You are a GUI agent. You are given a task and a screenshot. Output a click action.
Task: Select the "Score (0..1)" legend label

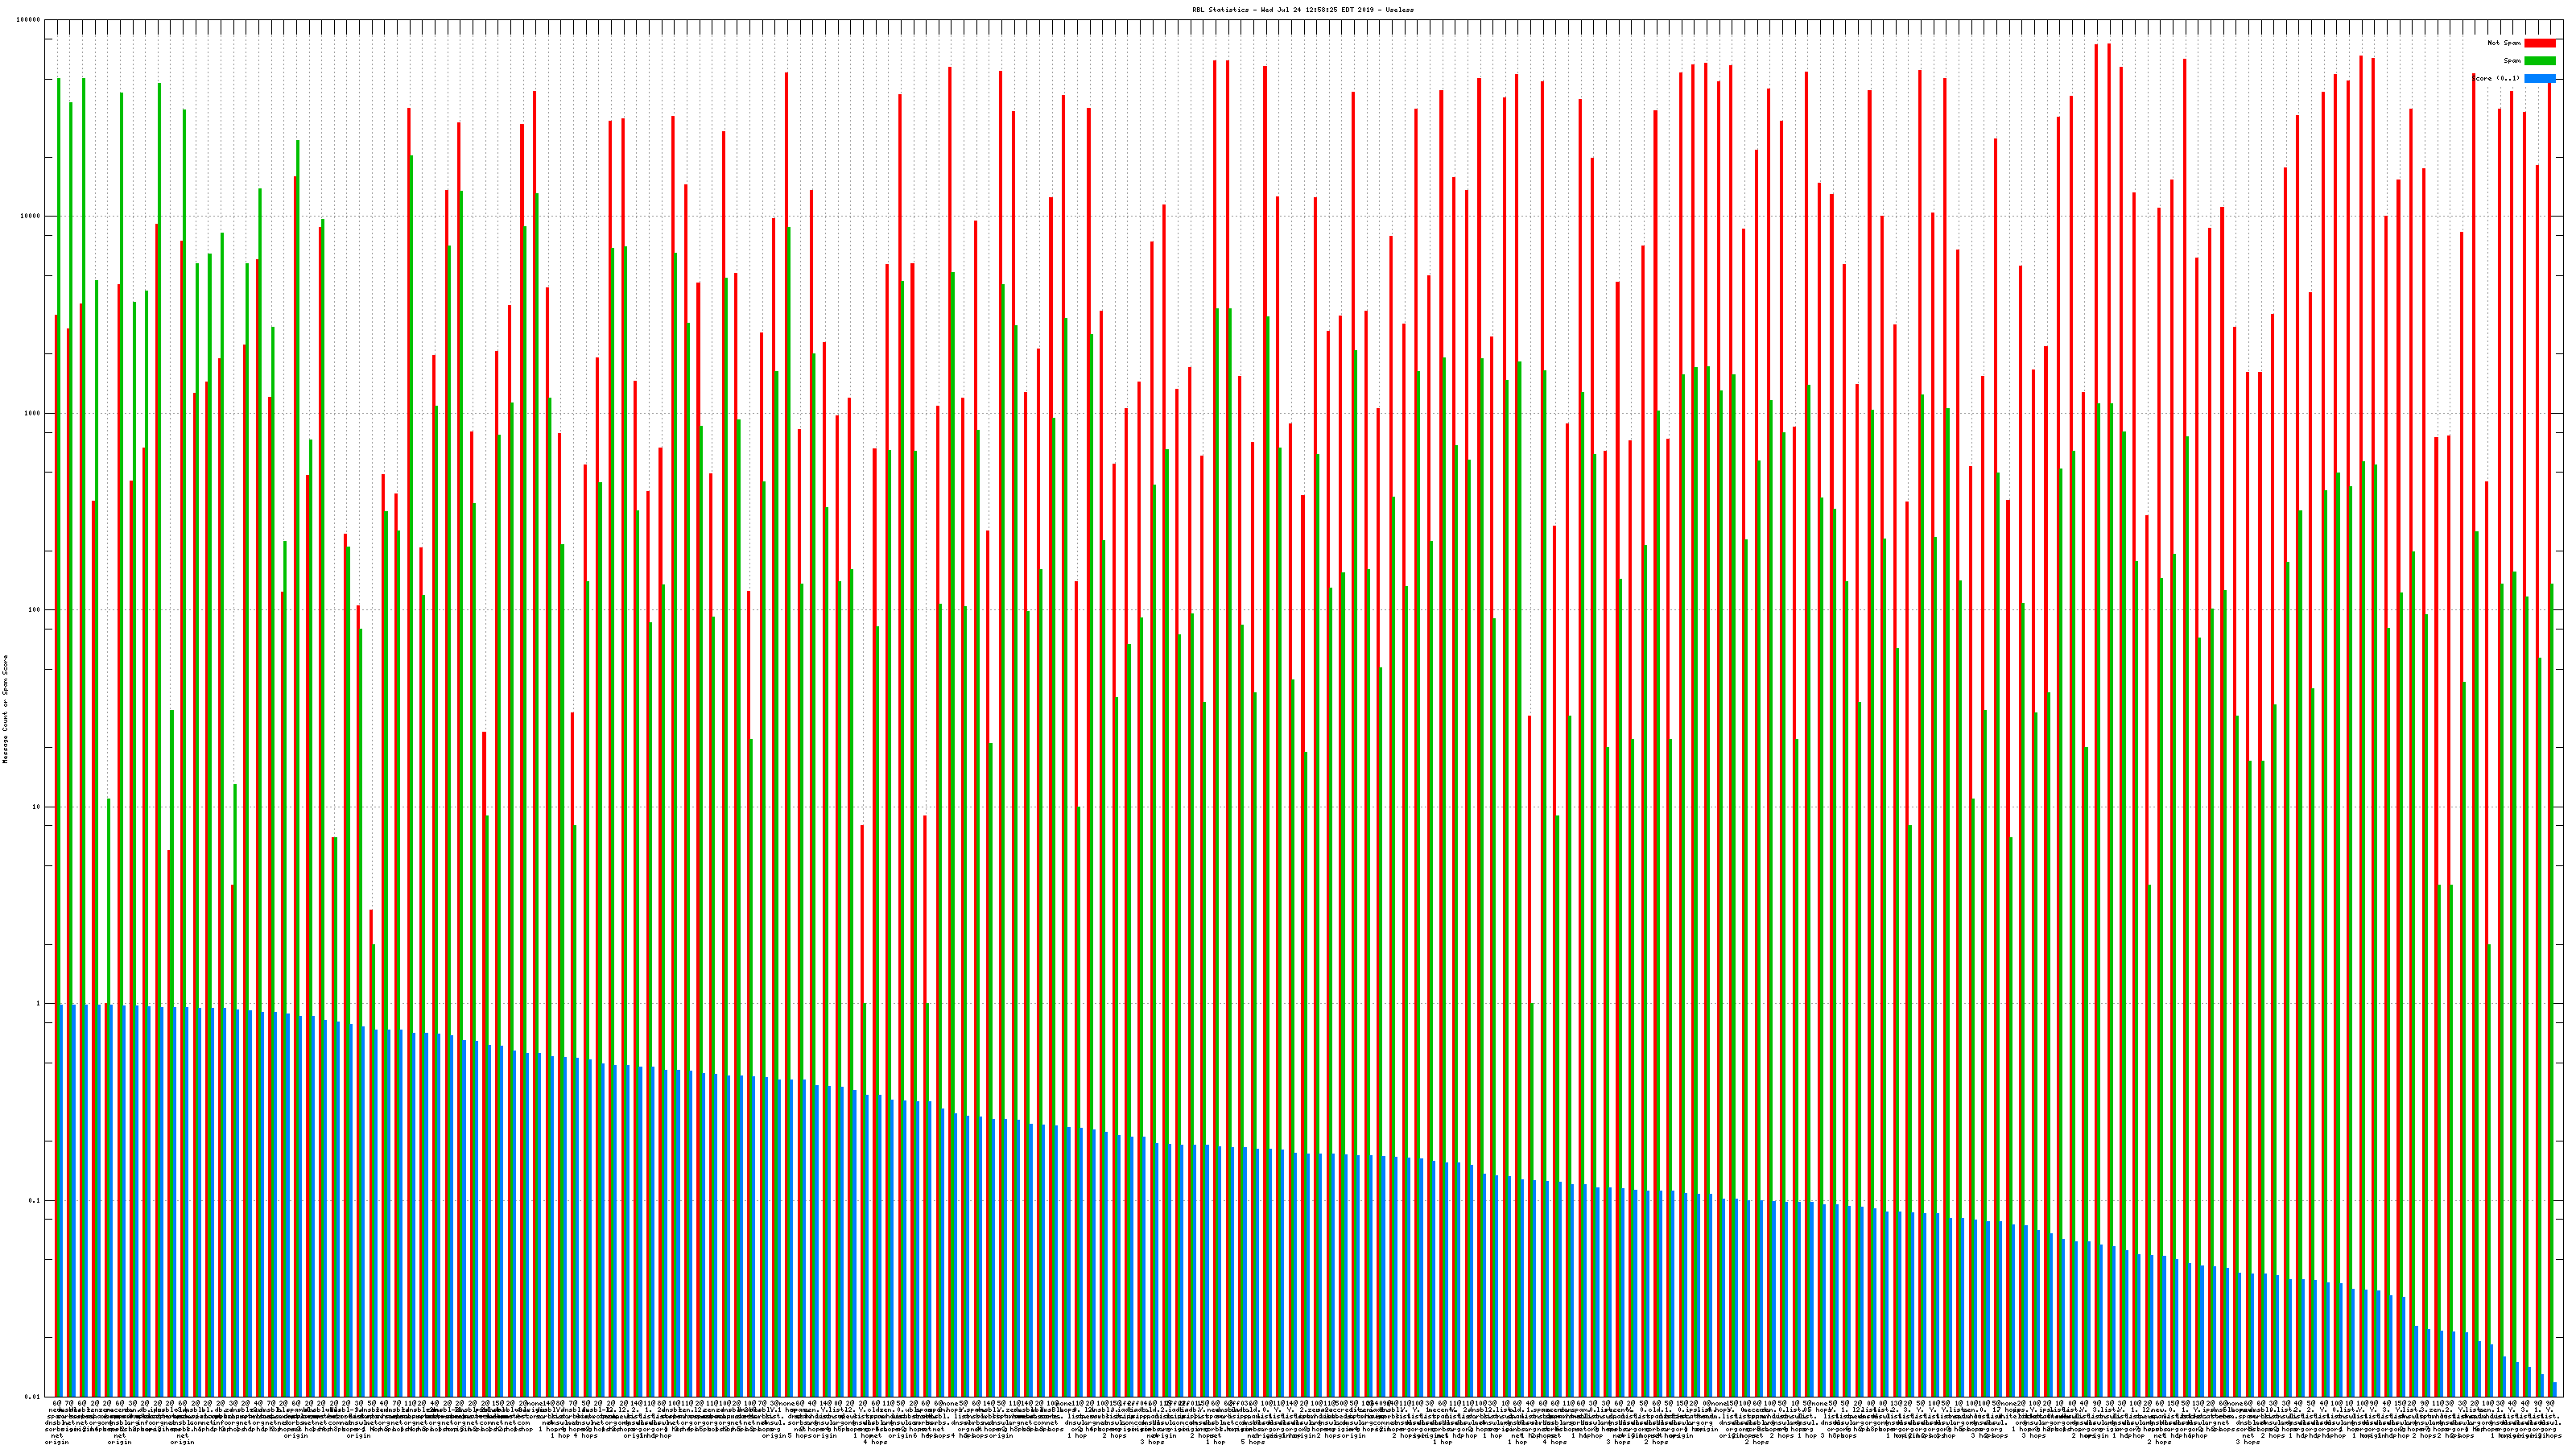[x=2496, y=78]
